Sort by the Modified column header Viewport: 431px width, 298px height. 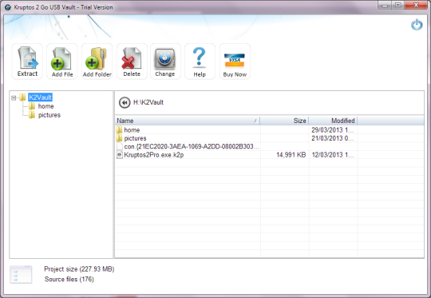(333, 121)
